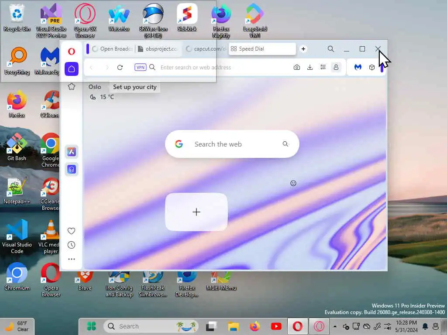The image size is (447, 335).
Task: Open the extensions cube icon
Action: coord(372,67)
